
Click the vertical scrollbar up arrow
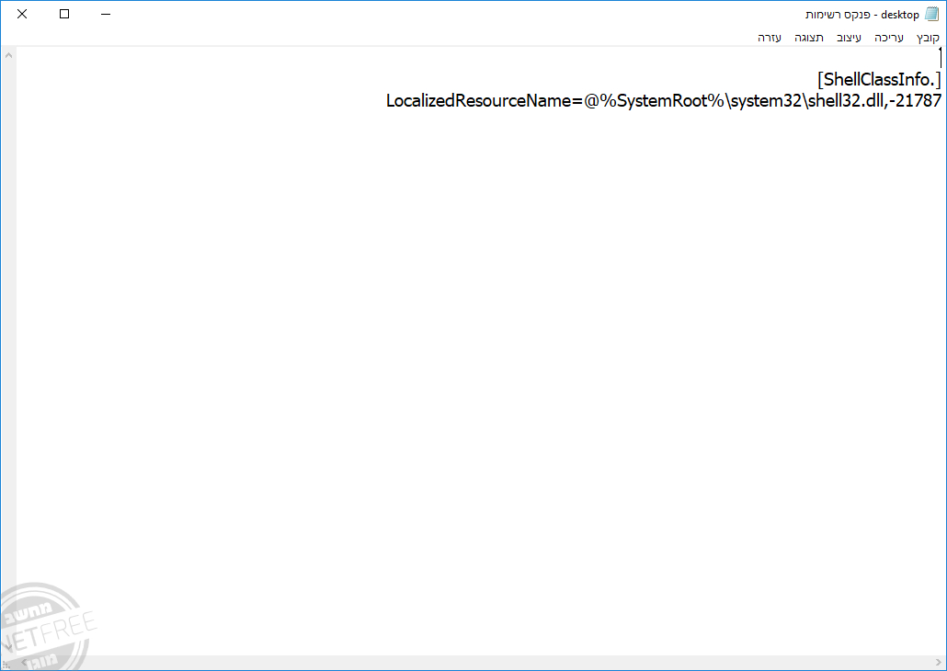[8, 55]
